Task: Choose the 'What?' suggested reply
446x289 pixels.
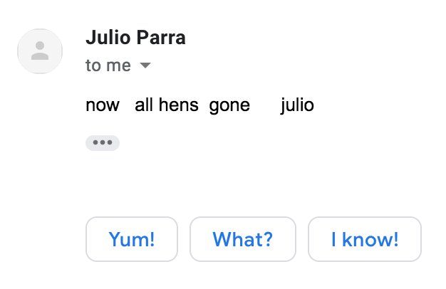Action: [x=243, y=239]
